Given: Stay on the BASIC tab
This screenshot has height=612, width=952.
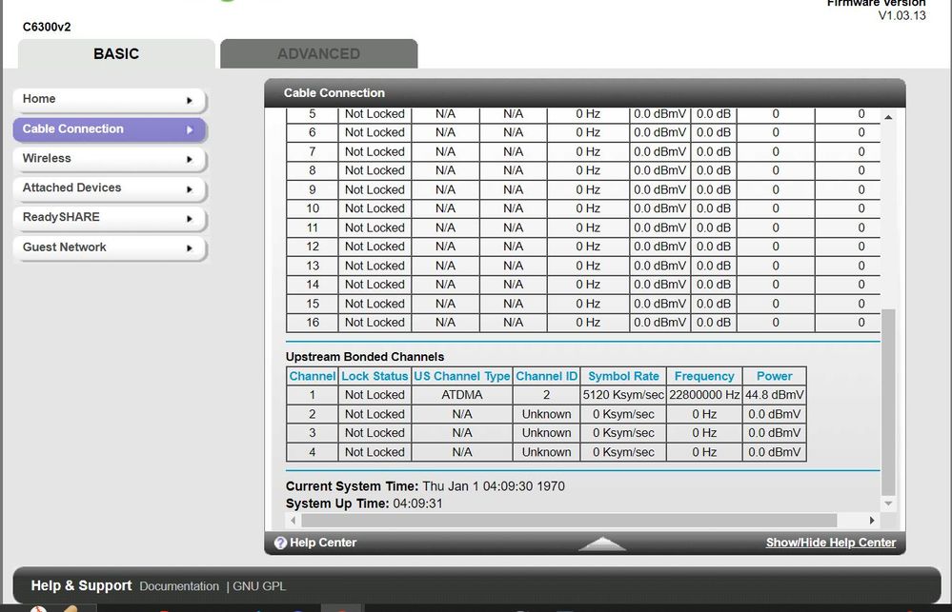Looking at the screenshot, I should [116, 54].
